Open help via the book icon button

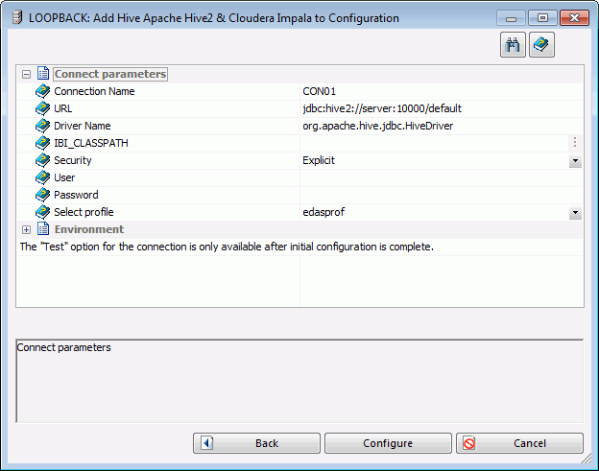coord(541,45)
